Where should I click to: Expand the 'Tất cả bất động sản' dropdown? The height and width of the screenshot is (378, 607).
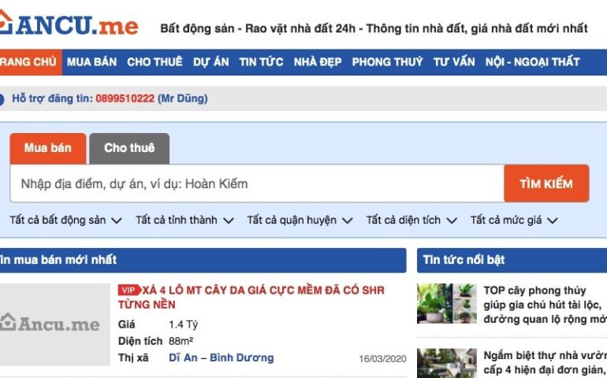pyautogui.click(x=65, y=220)
